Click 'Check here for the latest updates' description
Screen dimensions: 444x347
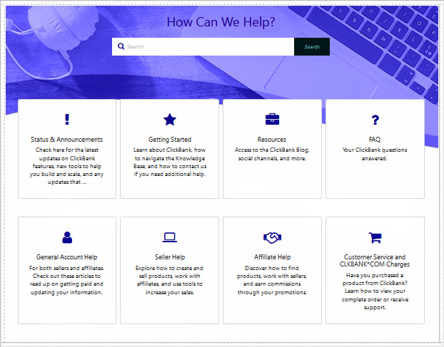coord(67,166)
